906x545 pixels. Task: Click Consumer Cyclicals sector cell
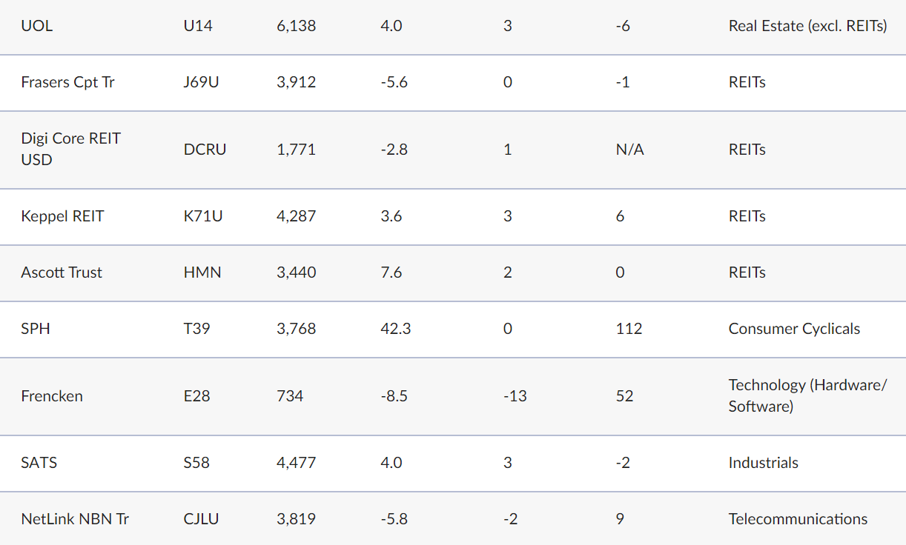(794, 329)
